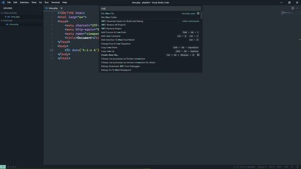
Task: Click line 10 with the date() call
Action: tap(82, 50)
